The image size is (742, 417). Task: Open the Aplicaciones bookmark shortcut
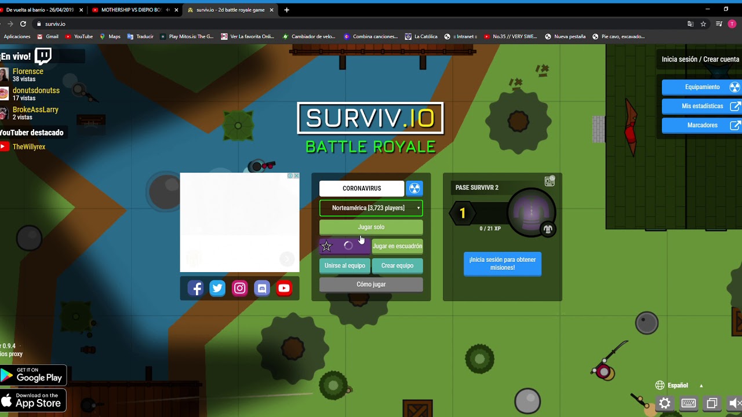tap(17, 36)
